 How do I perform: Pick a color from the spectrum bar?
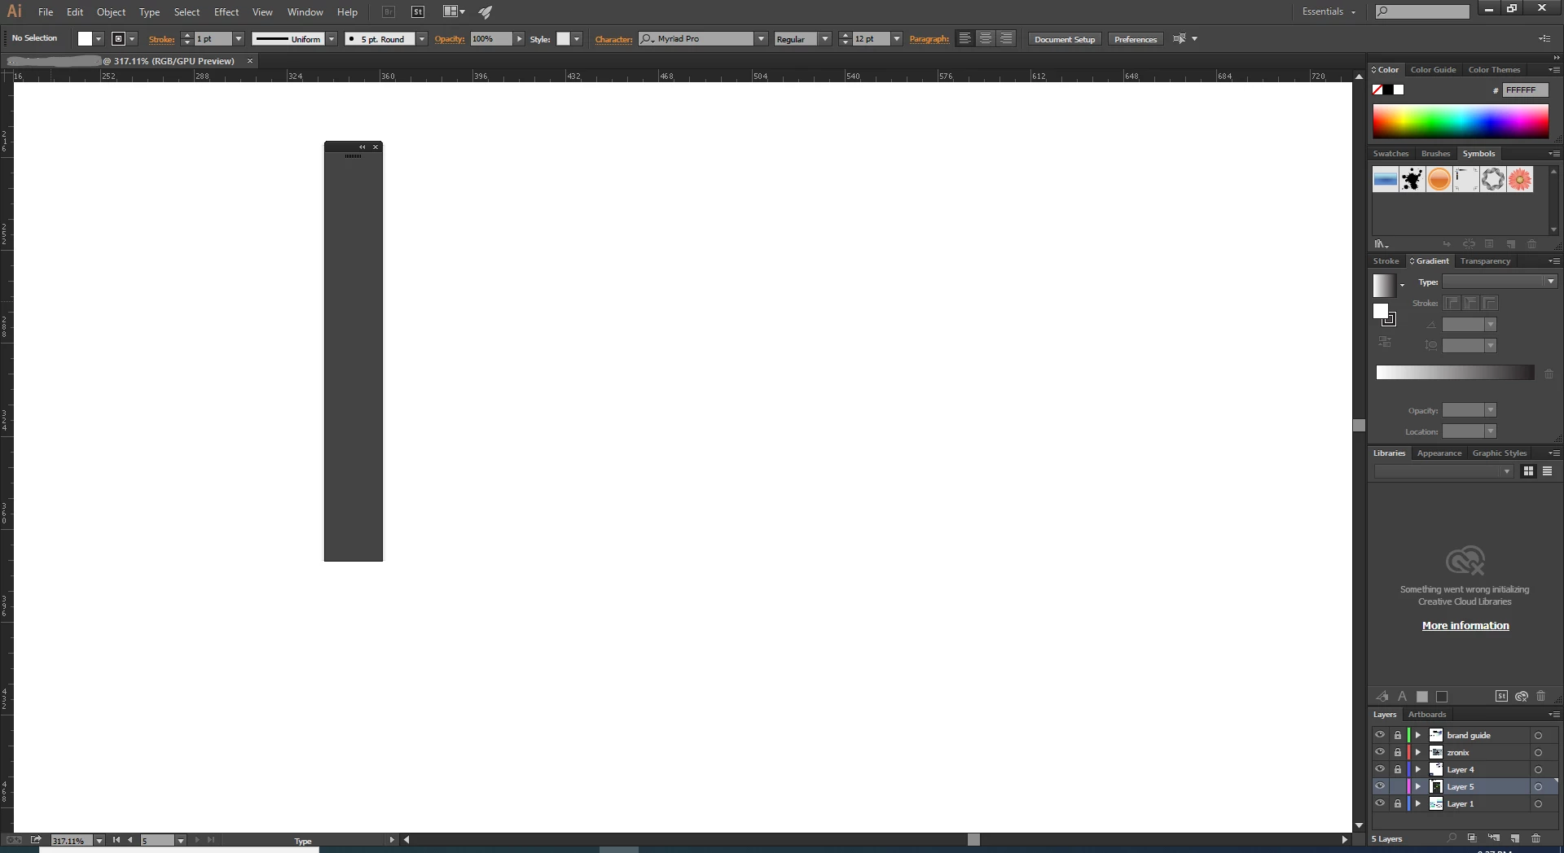click(x=1461, y=121)
